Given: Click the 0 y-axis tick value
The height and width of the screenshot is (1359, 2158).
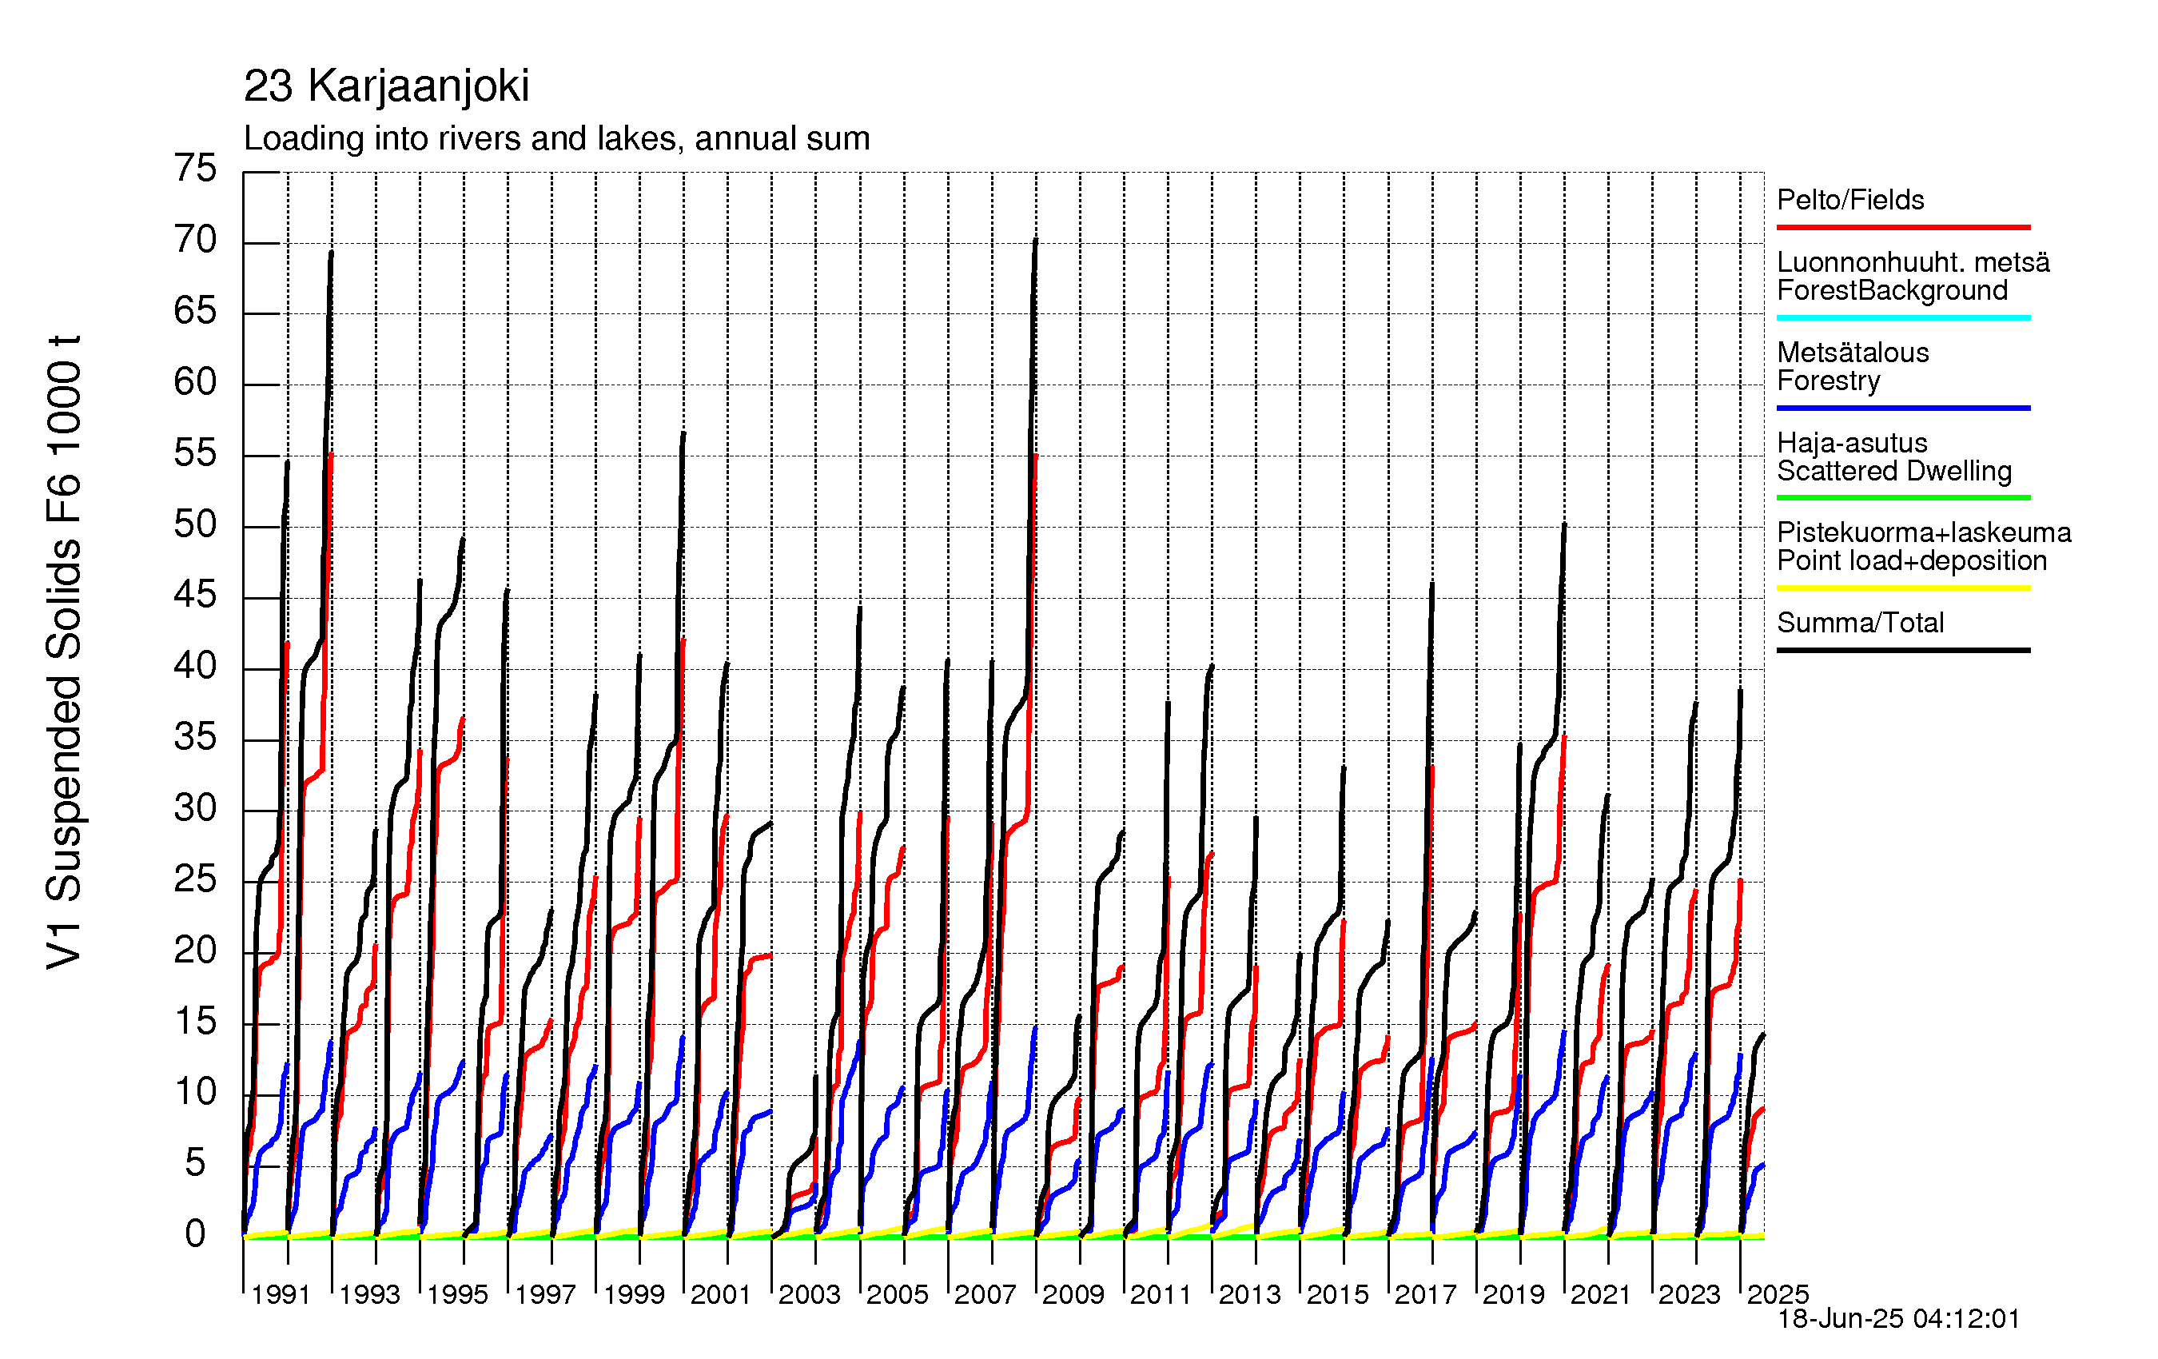Looking at the screenshot, I should [x=195, y=1234].
